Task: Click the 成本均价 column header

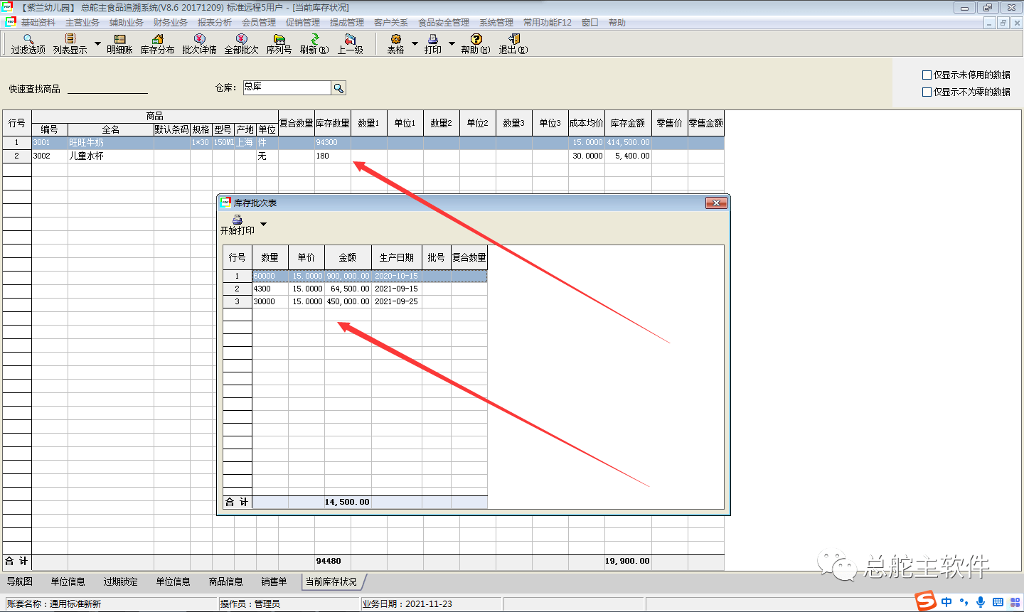Action: (x=587, y=123)
